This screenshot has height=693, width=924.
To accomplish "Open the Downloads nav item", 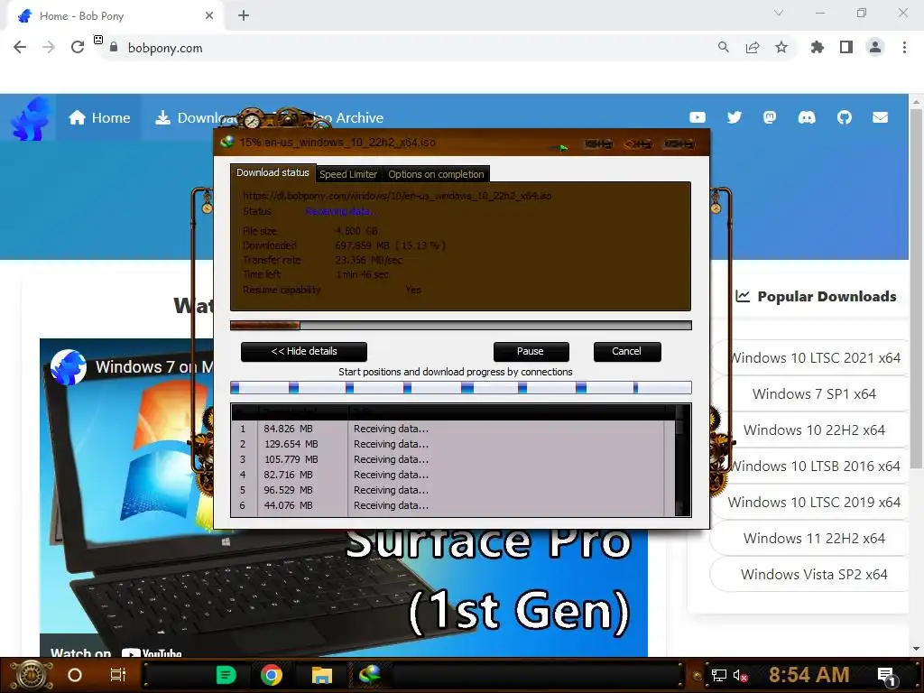I will pos(195,118).
